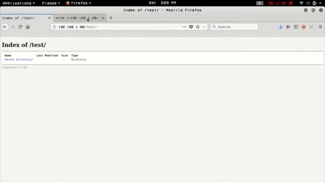Go back one page in Firefox
Viewport: 325px width, 182px height.
click(x=5, y=27)
